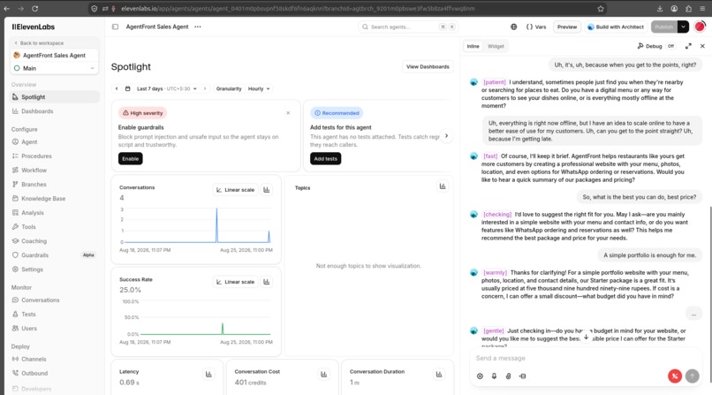
Task: Expand the preview panel to fullscreen
Action: point(688,46)
